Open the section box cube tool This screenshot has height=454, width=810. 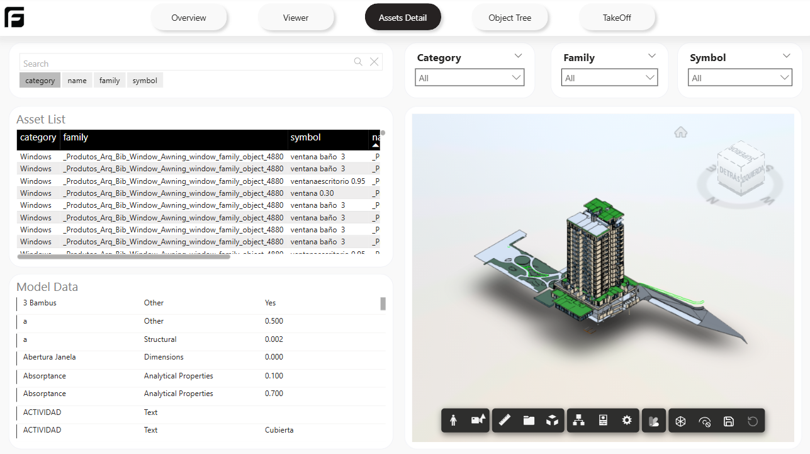tap(552, 421)
